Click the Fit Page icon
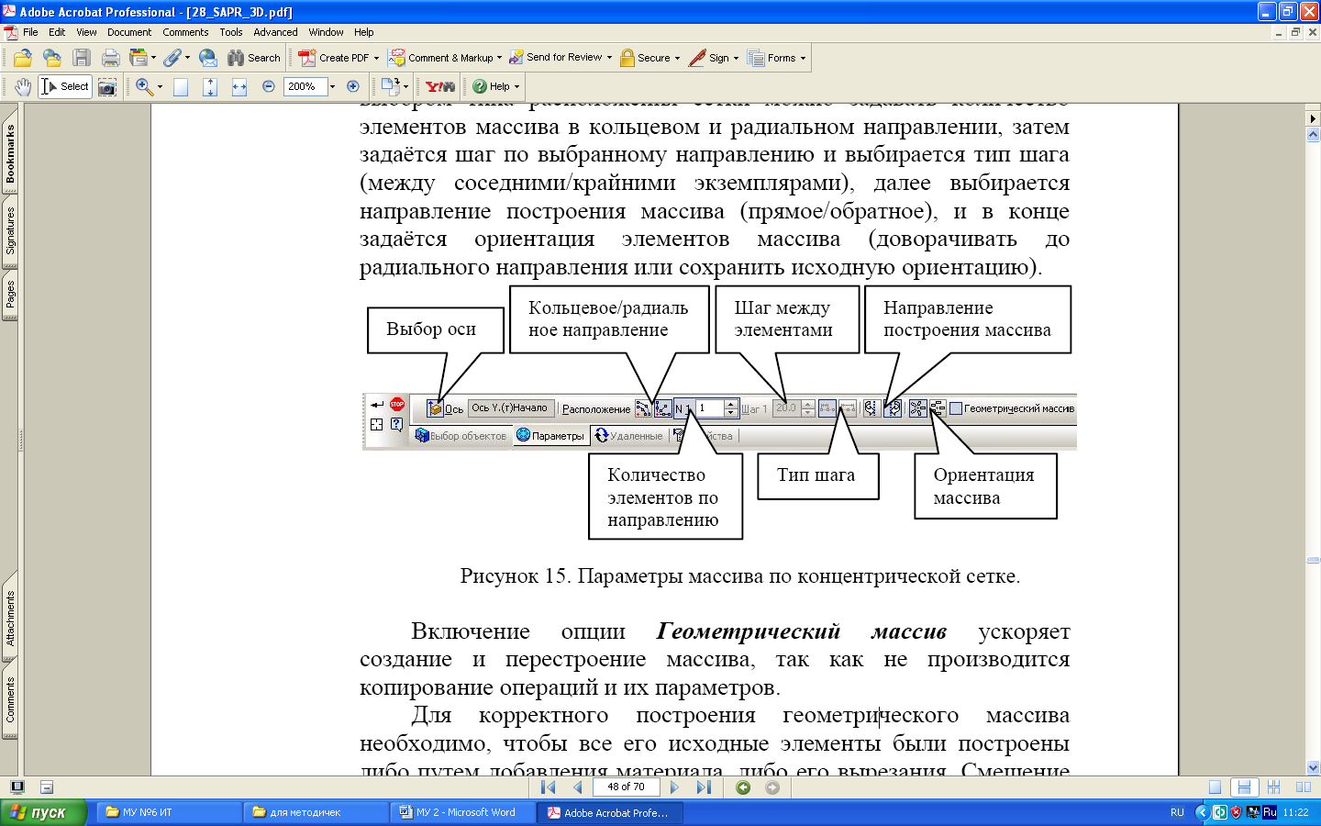The image size is (1321, 826). pos(210,86)
